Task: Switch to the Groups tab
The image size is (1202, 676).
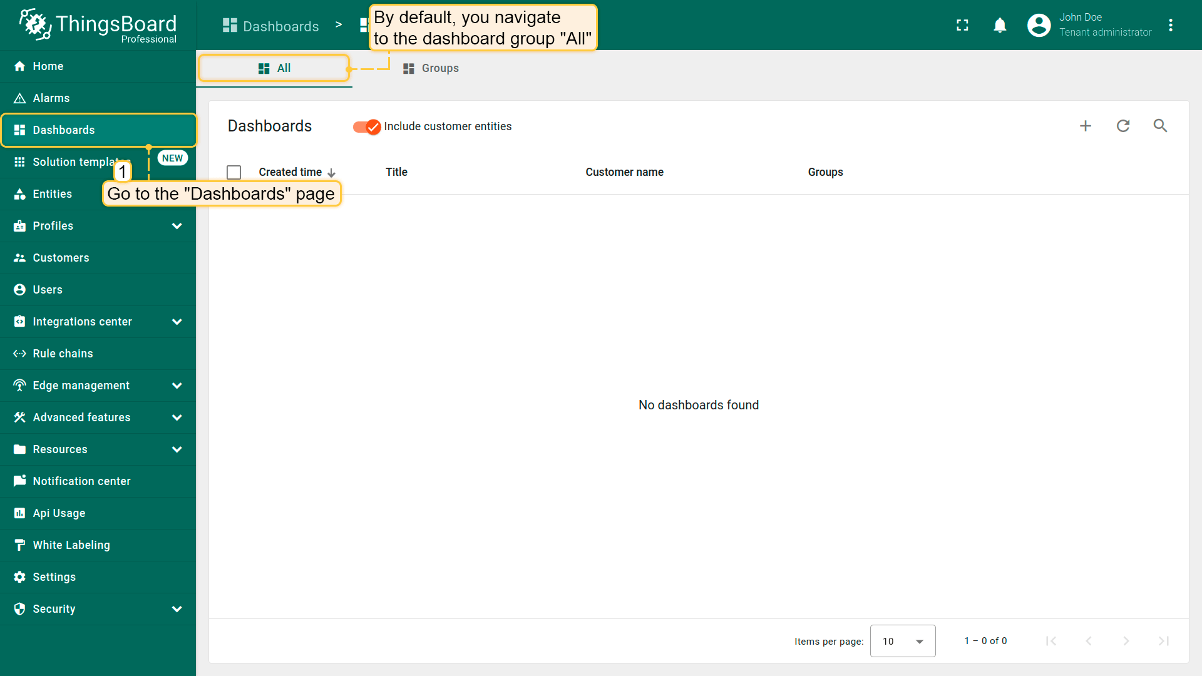Action: [x=431, y=68]
